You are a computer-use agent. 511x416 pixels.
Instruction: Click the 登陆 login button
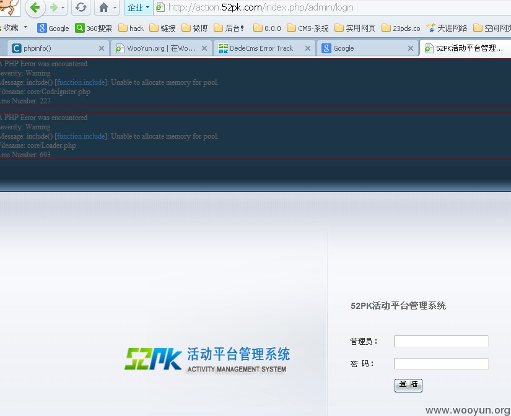coord(408,385)
